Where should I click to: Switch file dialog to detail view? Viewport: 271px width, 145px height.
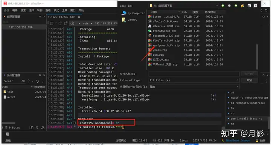coord(256,6)
